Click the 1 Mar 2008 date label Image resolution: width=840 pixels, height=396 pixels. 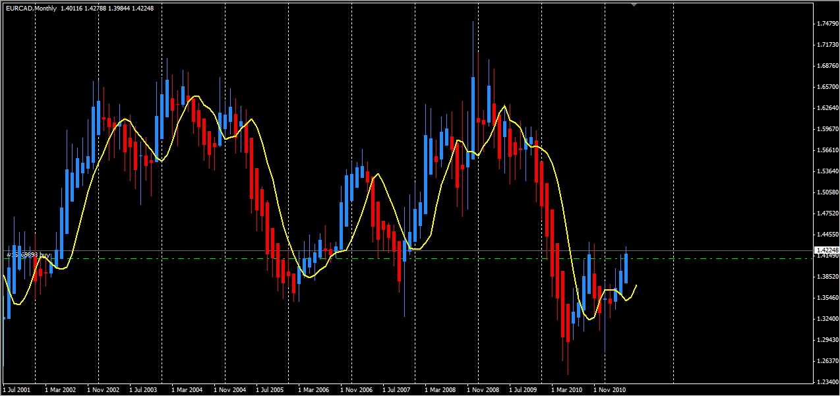coord(441,389)
